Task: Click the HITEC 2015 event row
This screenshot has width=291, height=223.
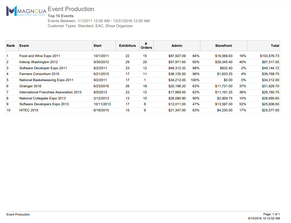Action: tap(29, 110)
